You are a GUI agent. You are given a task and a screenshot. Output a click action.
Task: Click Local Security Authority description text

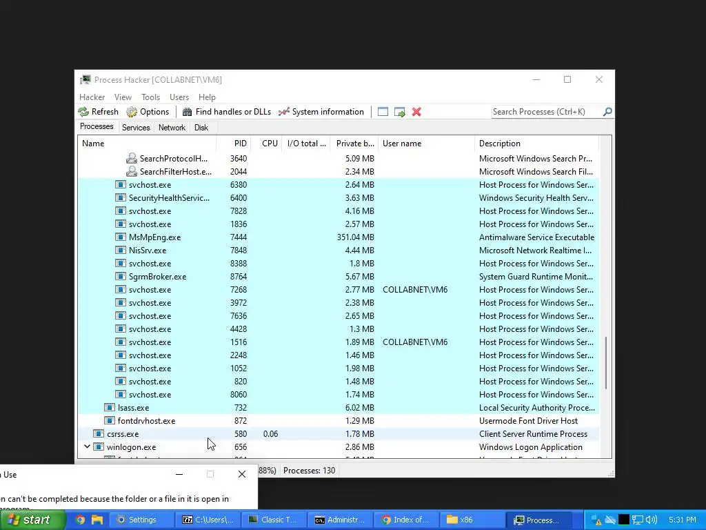pos(536,407)
